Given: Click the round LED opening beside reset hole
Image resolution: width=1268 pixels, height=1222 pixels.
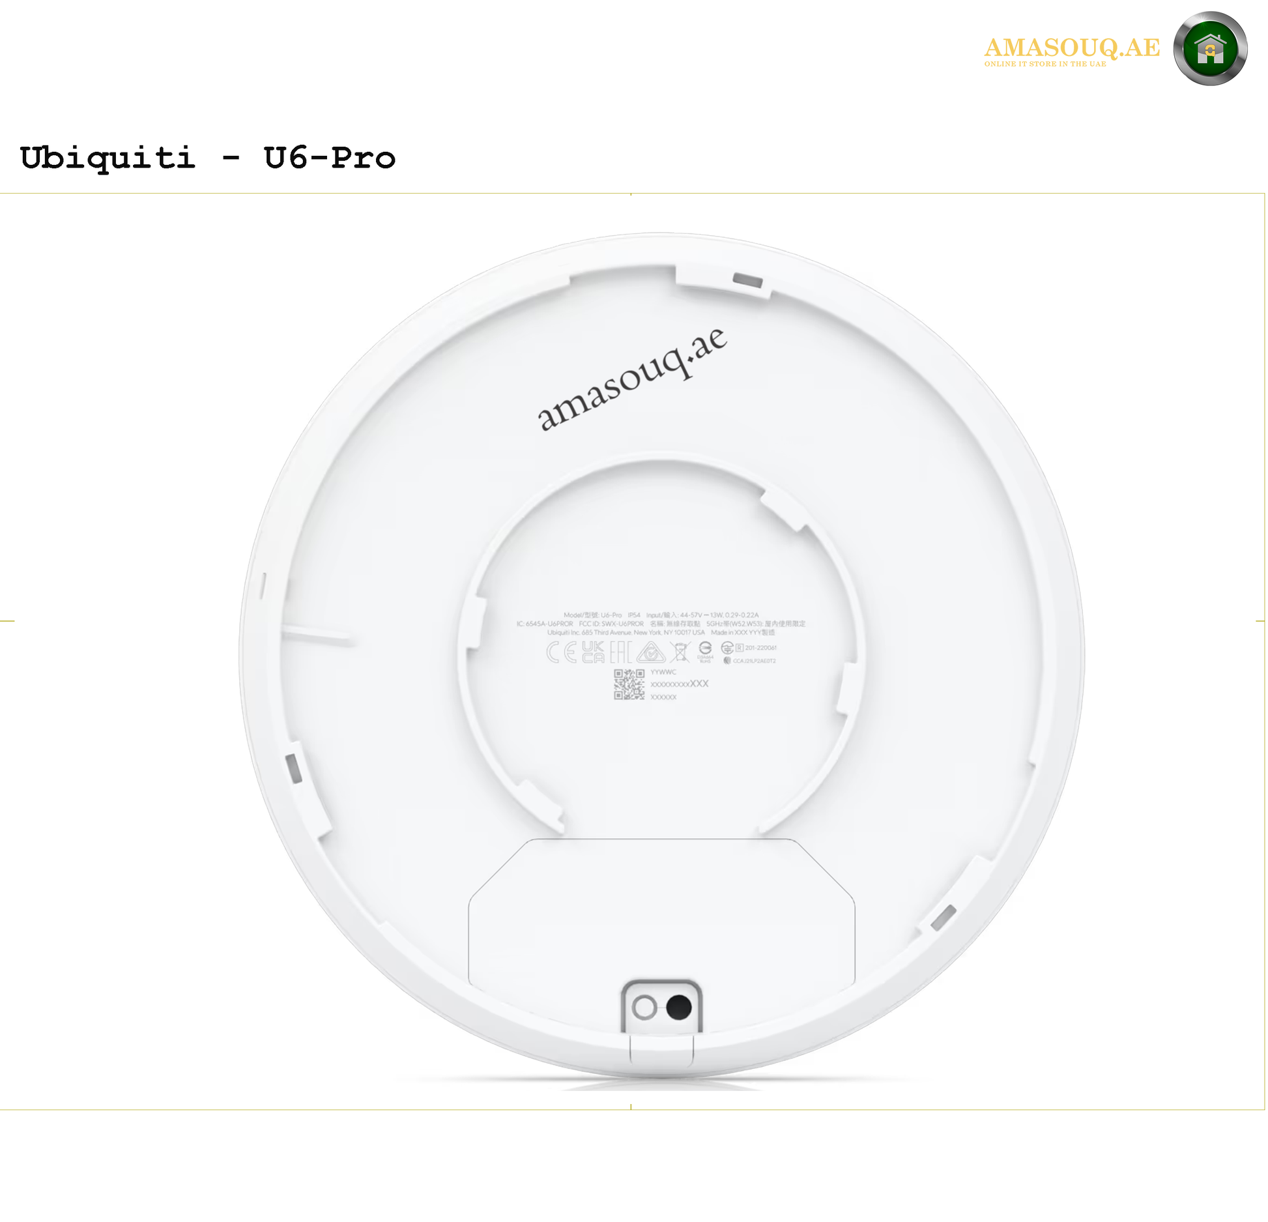Looking at the screenshot, I should 644,1008.
